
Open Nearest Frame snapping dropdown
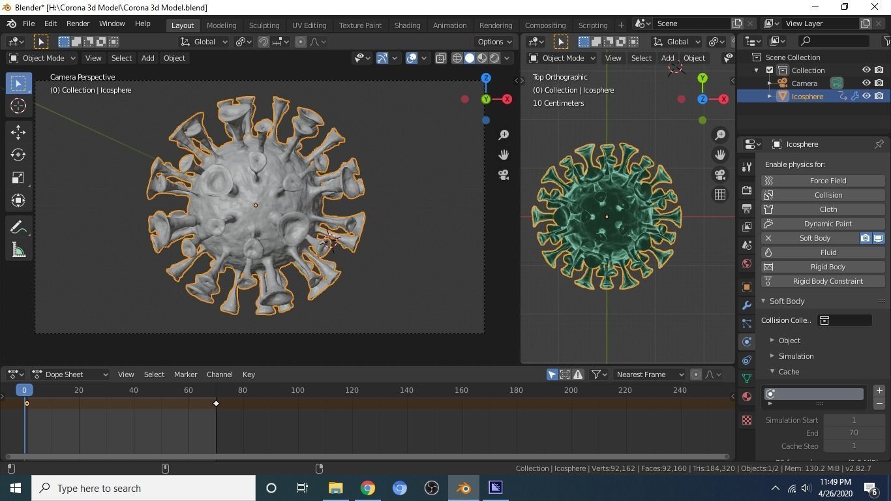[650, 374]
